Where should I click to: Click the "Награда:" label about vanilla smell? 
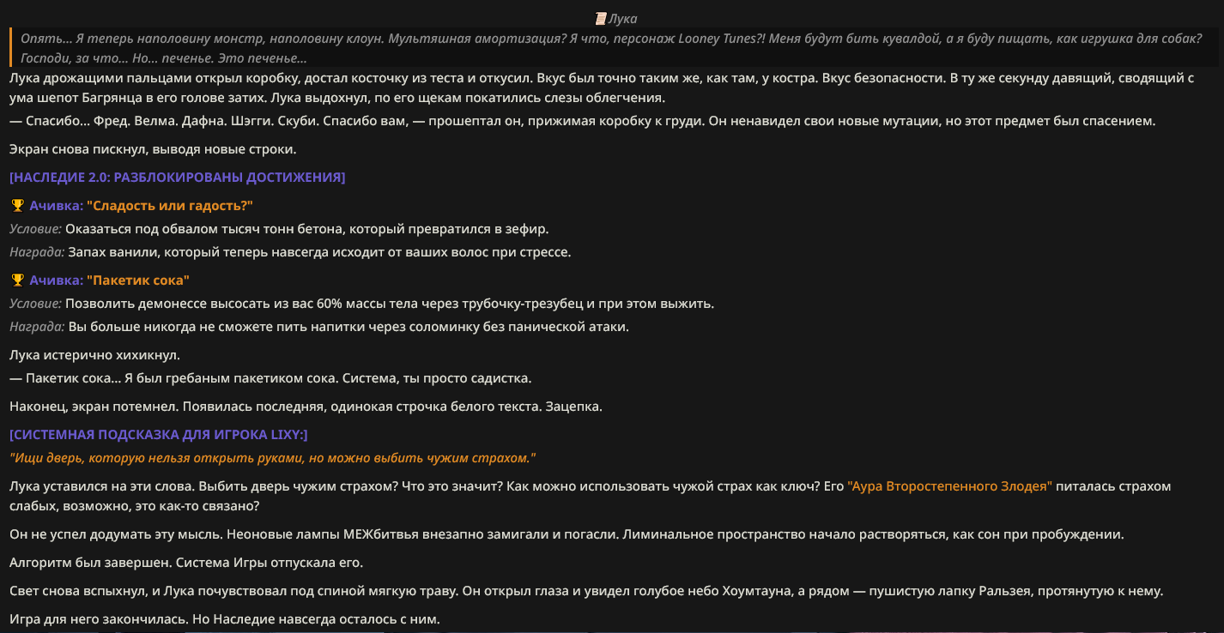pyautogui.click(x=37, y=252)
